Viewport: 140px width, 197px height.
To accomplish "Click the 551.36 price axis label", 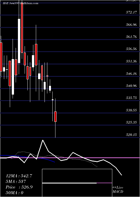I will (131, 61).
